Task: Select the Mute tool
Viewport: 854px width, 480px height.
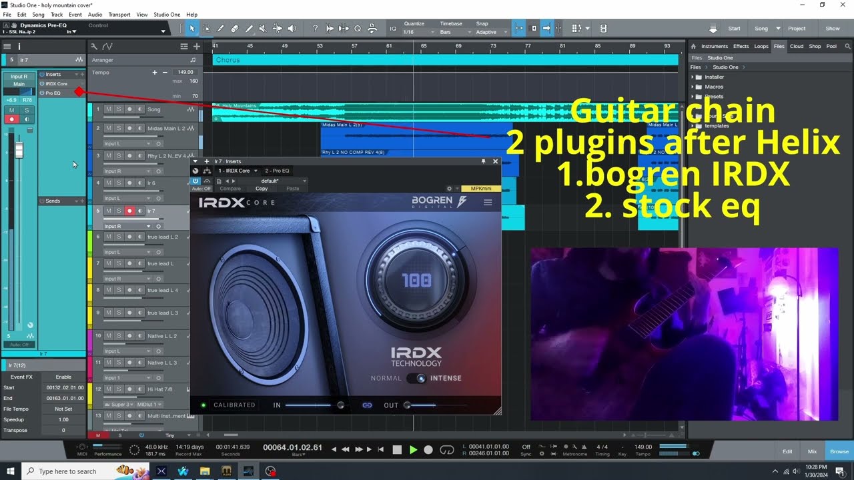Action: [263, 29]
